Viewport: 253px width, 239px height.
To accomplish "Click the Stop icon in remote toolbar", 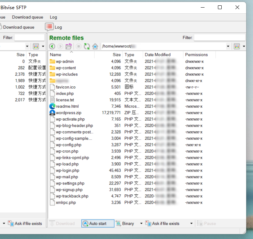I will coord(79,47).
